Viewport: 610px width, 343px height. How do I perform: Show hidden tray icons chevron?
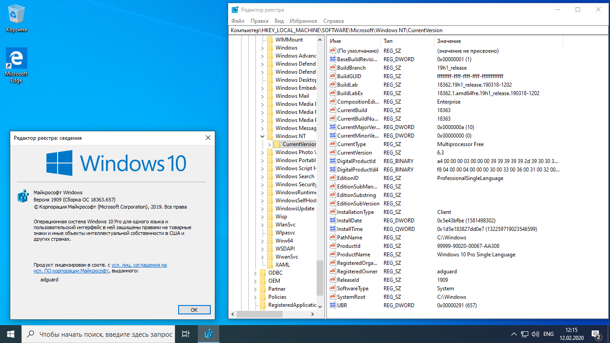tap(514, 334)
